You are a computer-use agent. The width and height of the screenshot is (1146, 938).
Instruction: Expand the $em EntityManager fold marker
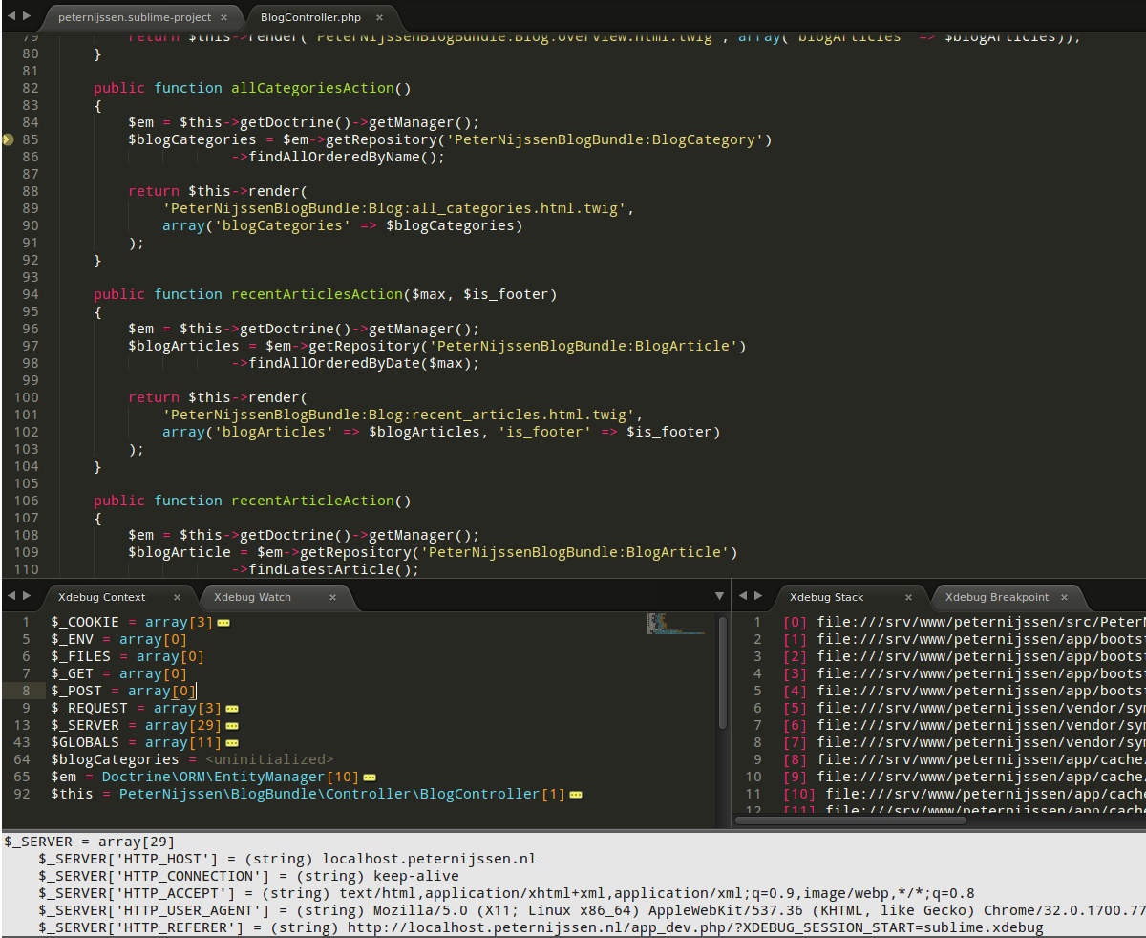(x=370, y=778)
